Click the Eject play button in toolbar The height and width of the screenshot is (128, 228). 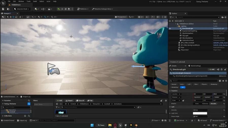click(x=69, y=9)
